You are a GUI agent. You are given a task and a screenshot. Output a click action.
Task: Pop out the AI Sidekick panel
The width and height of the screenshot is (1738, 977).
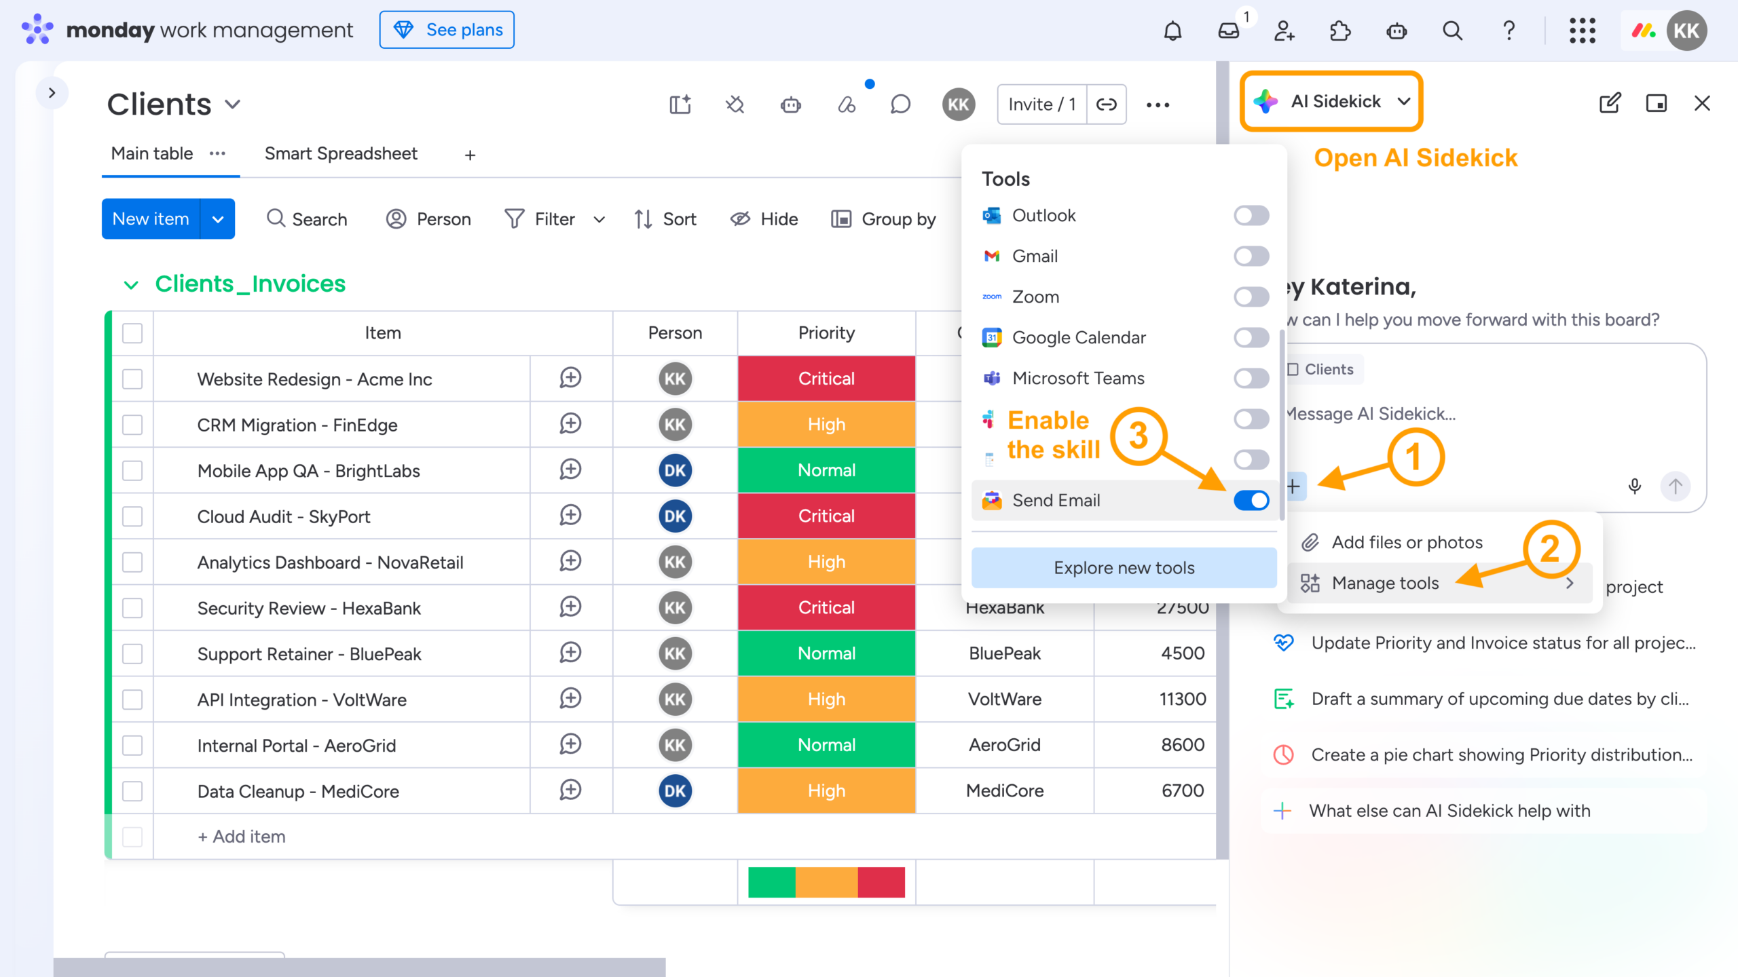[1657, 103]
